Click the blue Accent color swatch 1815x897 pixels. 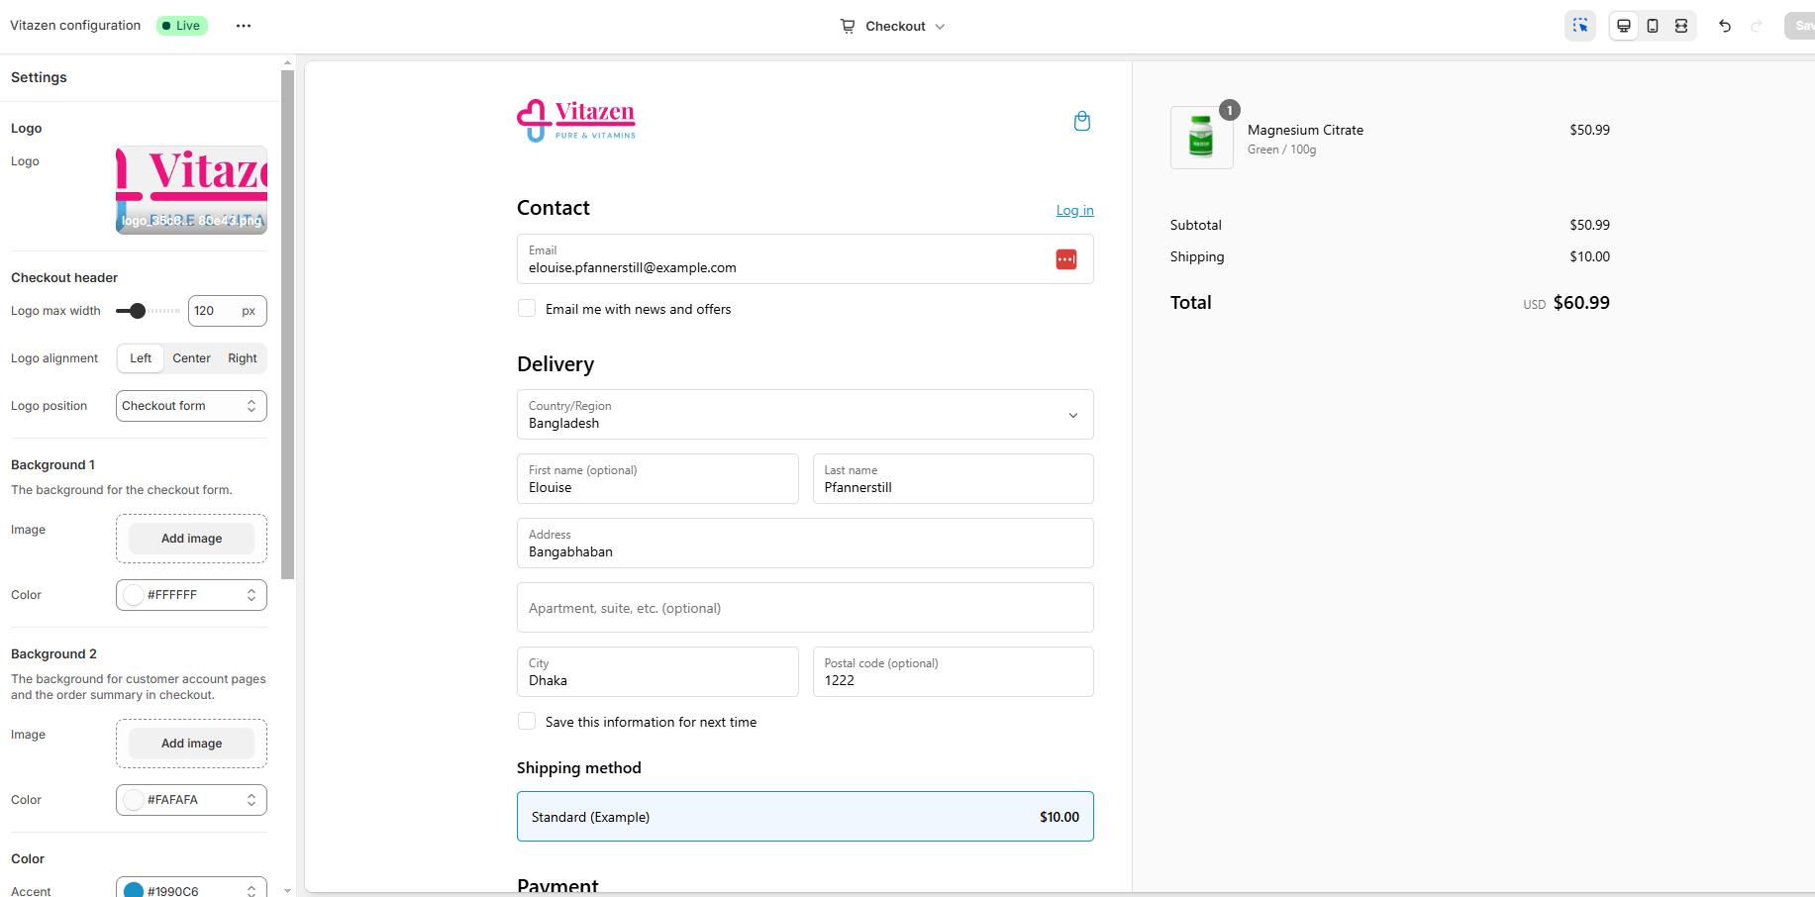click(x=133, y=890)
